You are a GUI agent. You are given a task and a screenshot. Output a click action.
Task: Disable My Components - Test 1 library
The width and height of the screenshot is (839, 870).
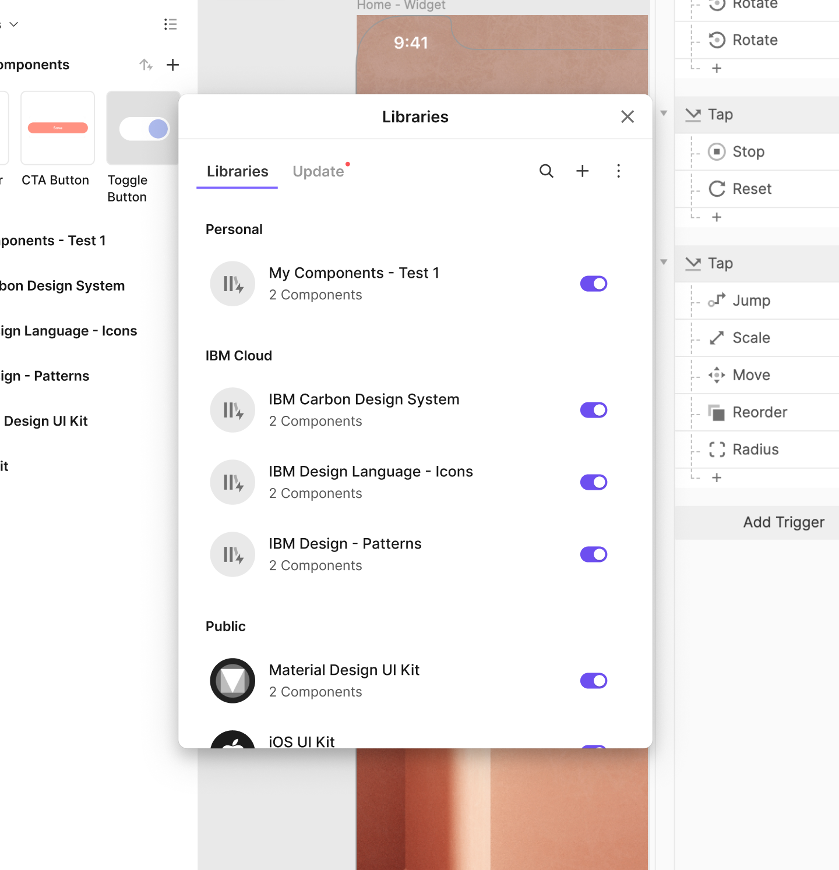click(594, 284)
